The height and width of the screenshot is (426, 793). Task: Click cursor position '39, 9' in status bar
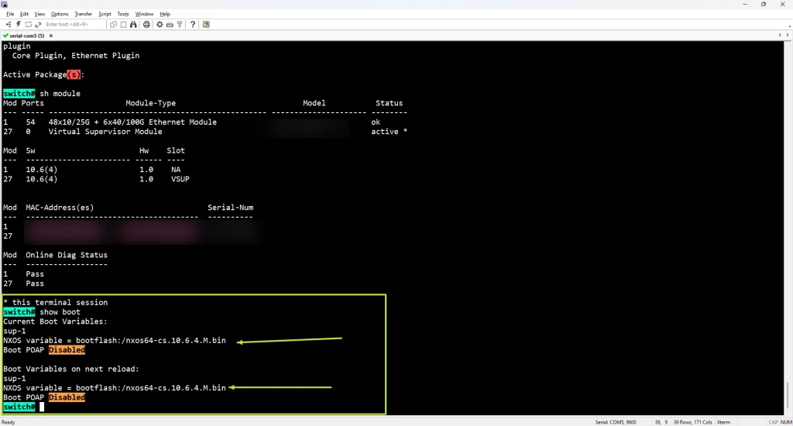(x=661, y=422)
